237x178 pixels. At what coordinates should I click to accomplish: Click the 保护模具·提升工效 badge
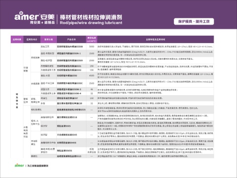194,22
